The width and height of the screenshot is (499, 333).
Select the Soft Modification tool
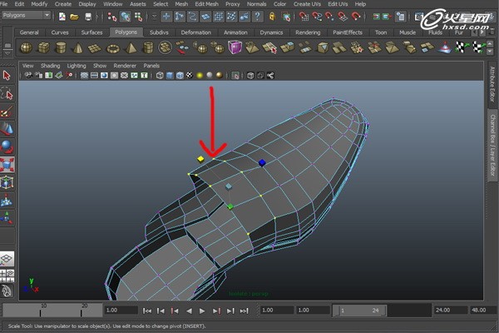pos(7,200)
